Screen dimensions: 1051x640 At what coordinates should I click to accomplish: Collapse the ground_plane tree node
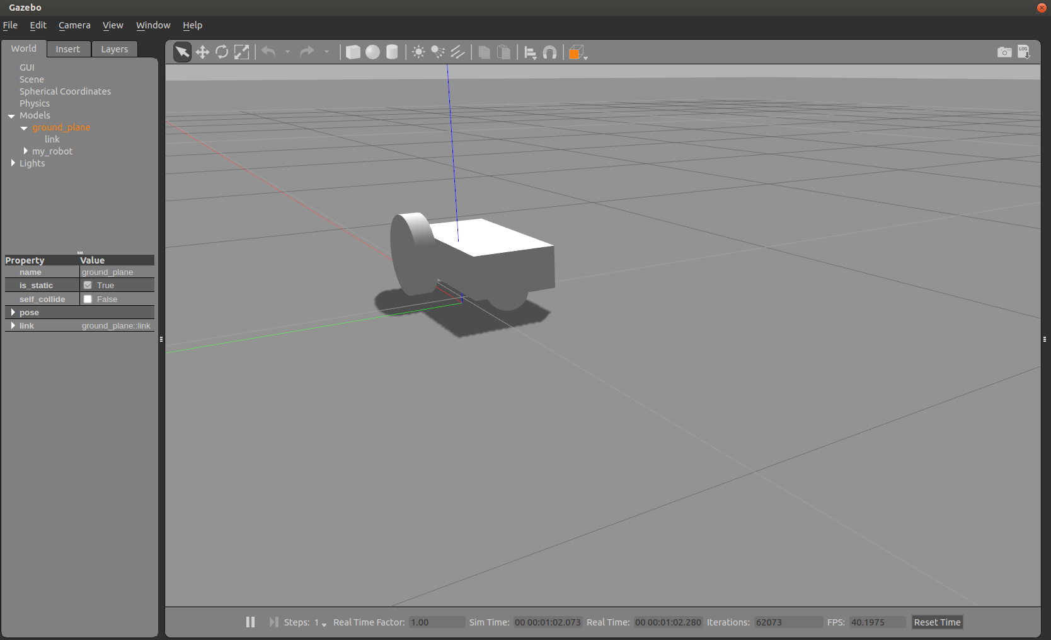[24, 128]
